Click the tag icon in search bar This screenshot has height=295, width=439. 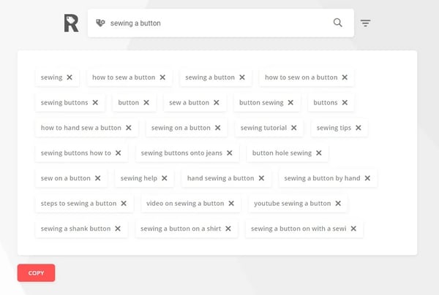(101, 23)
